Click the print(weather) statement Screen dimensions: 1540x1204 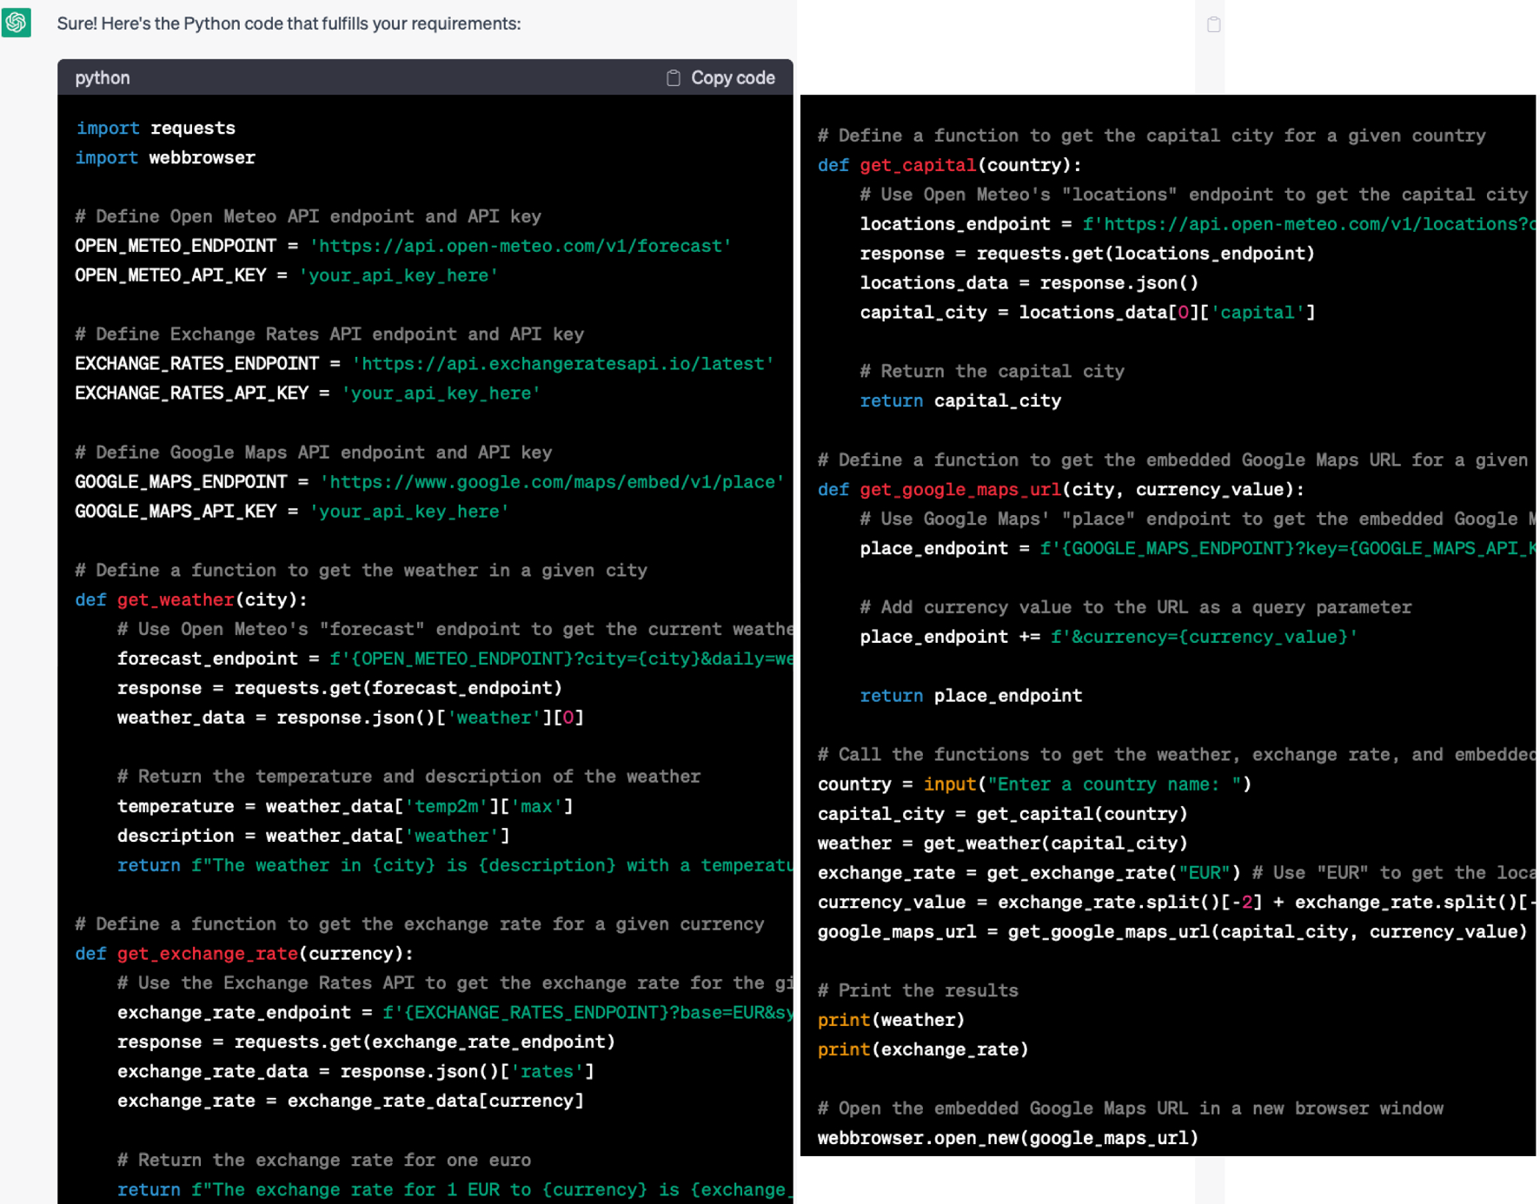tap(891, 1020)
